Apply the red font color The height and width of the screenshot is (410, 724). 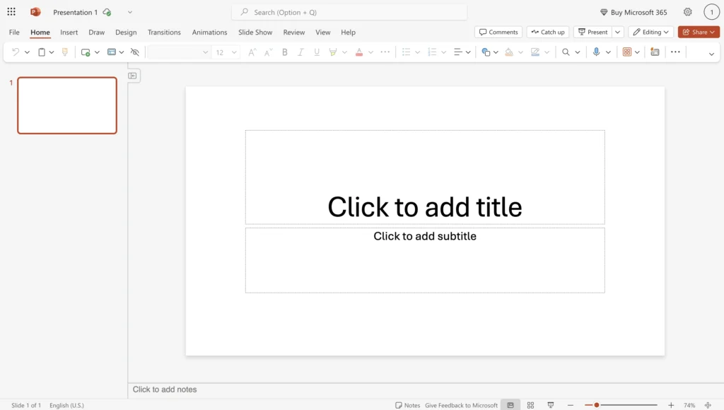tap(359, 52)
